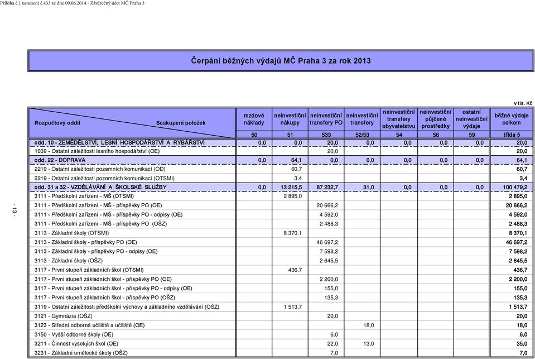Select row '3113 - Základní školy (OTSMI)'
Viewport: 535px width, 359px height.
click(281, 233)
